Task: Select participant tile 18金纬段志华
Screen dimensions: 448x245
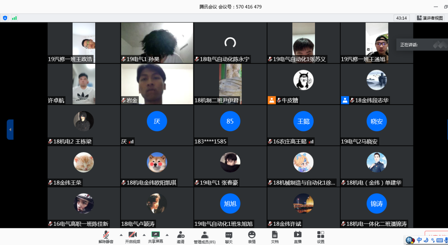Action: pos(377,84)
